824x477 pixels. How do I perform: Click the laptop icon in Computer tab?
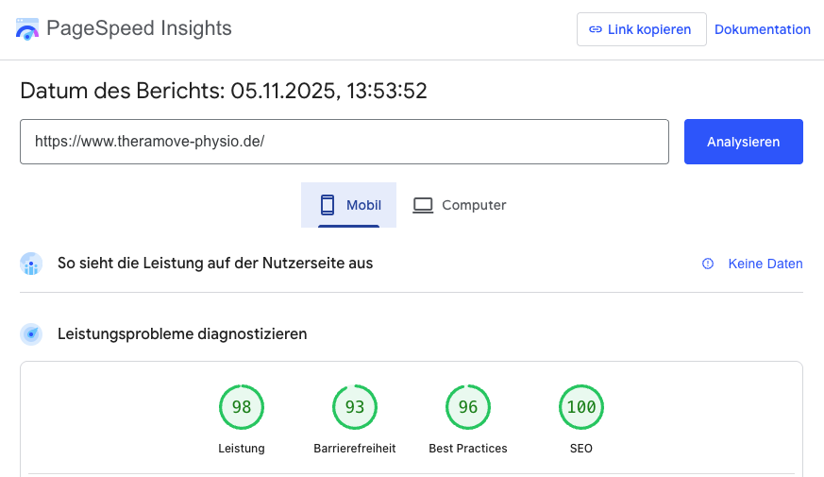(x=423, y=205)
